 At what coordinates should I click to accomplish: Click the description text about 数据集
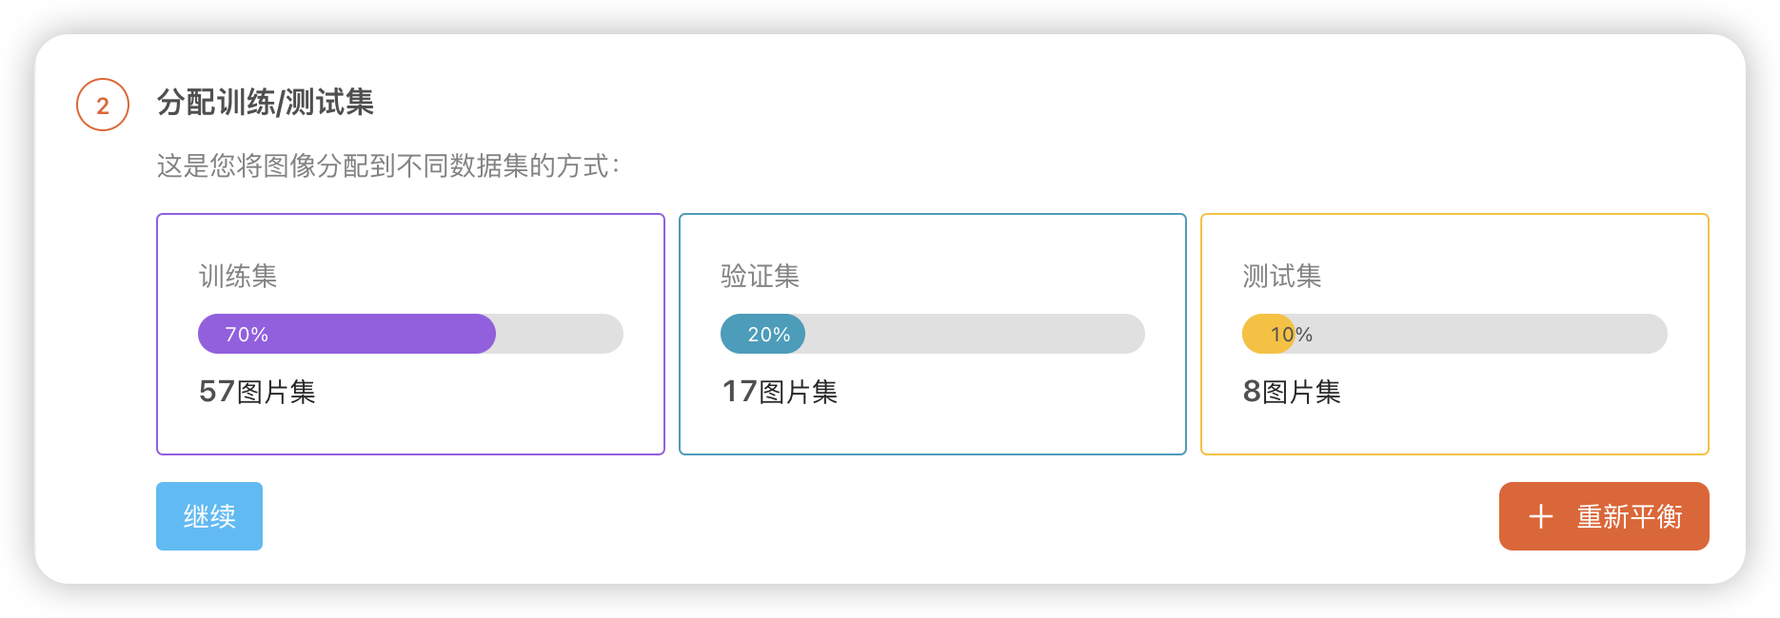[x=388, y=166]
